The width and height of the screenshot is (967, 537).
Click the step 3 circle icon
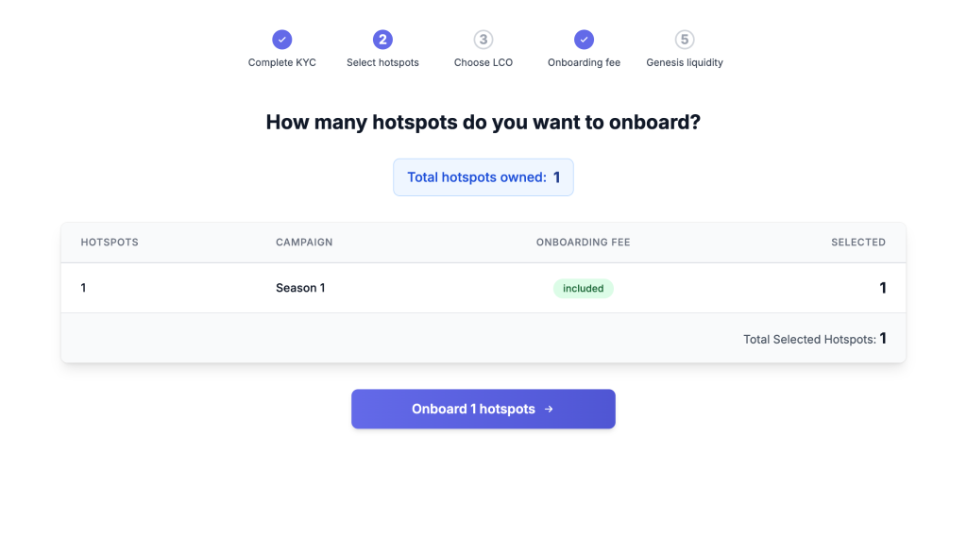click(x=483, y=40)
